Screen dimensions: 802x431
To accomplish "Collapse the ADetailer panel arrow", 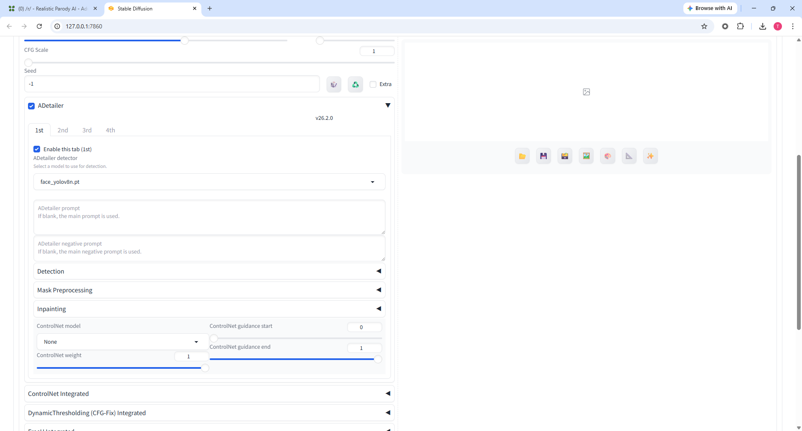I will (388, 105).
